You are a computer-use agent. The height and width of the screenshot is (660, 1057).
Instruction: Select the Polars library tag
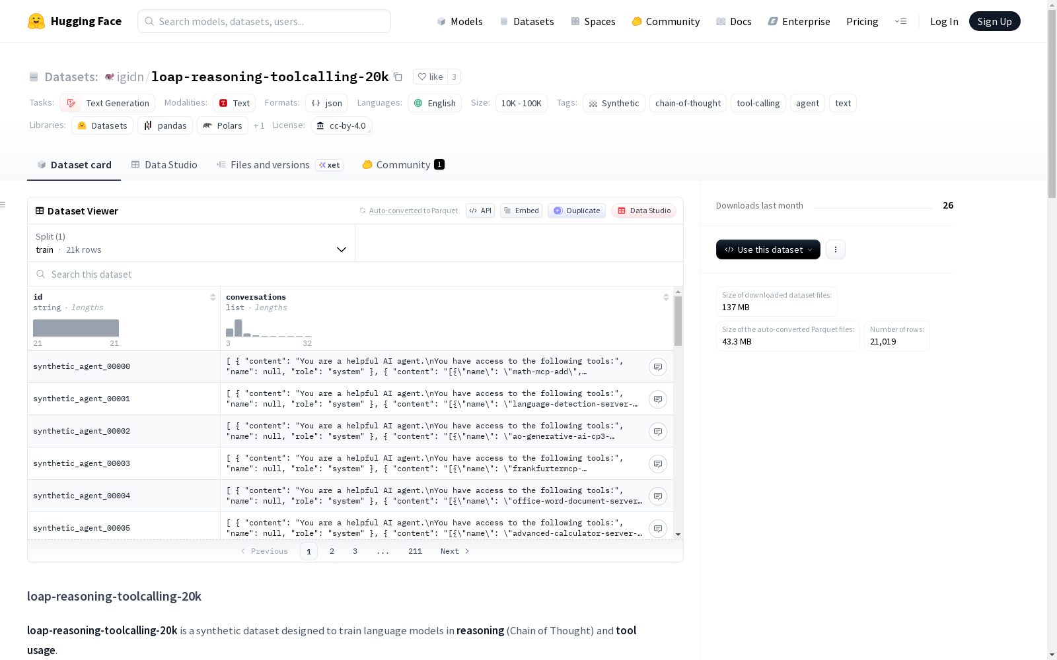(x=223, y=125)
